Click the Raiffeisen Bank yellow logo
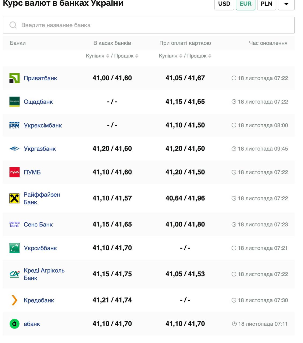 point(14,199)
